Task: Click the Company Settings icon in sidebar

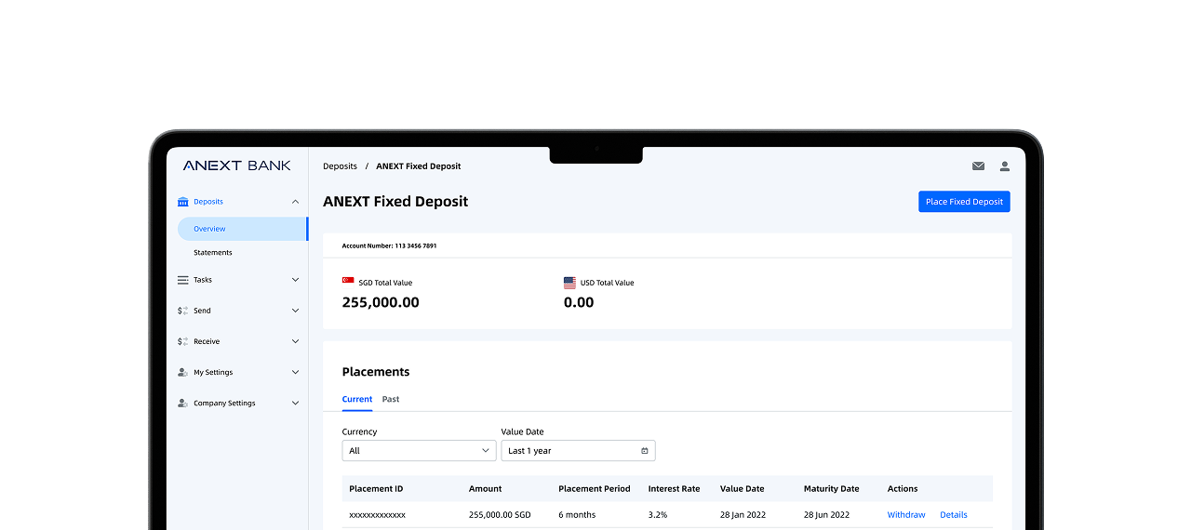Action: tap(183, 404)
